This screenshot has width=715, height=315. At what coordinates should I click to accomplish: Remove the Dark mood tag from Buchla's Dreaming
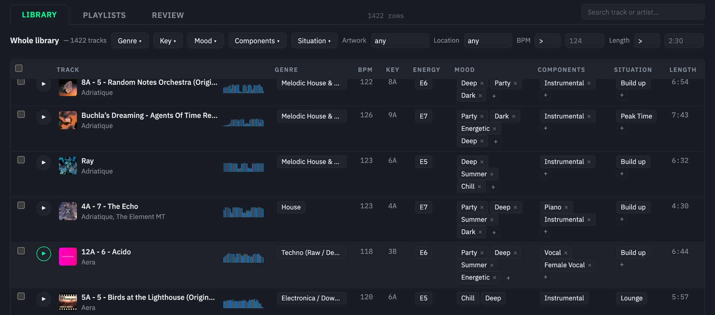pos(514,116)
